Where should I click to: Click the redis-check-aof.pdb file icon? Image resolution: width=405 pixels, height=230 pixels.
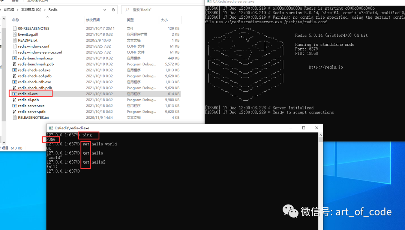click(x=15, y=76)
